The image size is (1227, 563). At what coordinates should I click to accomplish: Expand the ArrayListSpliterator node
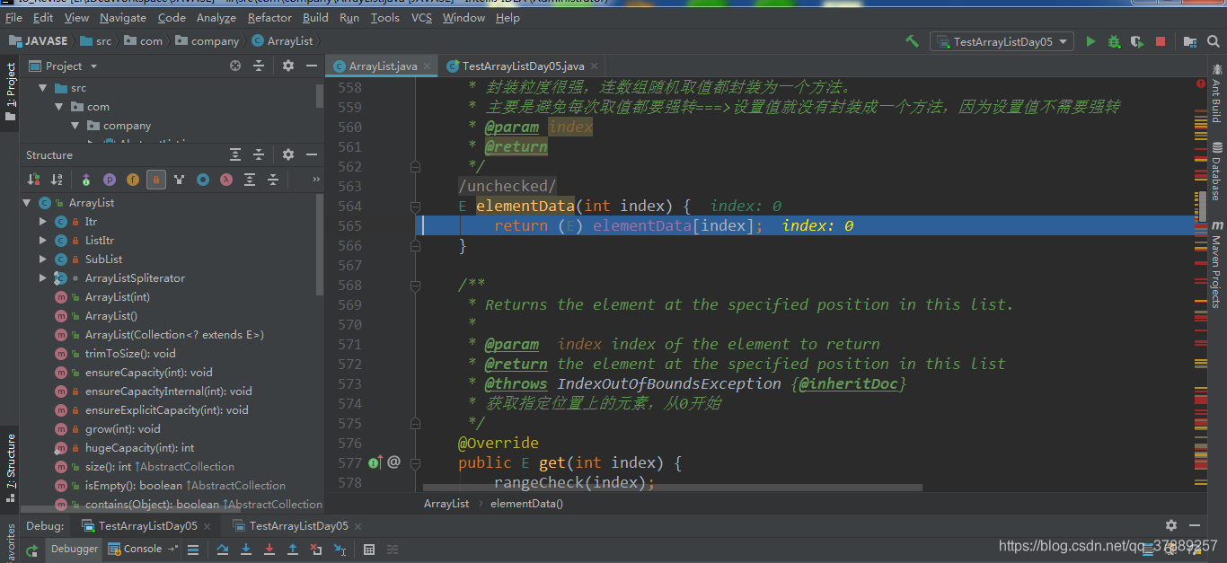[42, 277]
